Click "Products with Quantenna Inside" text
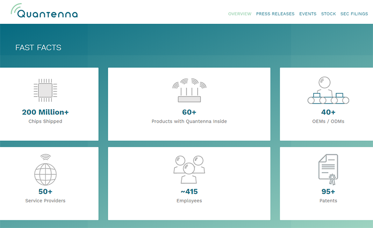This screenshot has height=228, width=373. tap(189, 121)
